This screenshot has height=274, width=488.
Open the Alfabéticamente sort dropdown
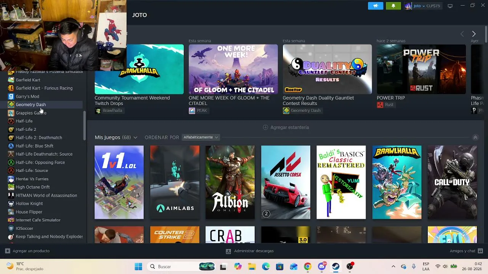pos(201,137)
